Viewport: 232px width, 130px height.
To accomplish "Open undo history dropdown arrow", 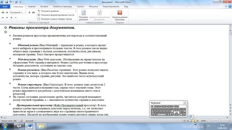I will (x=13, y=2).
